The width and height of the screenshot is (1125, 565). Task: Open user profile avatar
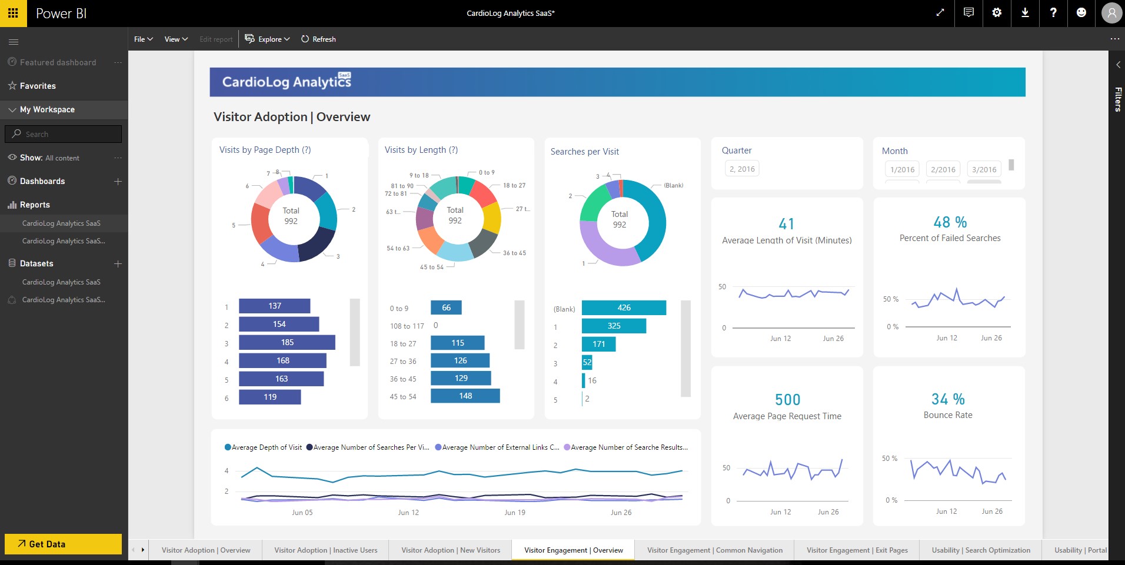[x=1111, y=13]
